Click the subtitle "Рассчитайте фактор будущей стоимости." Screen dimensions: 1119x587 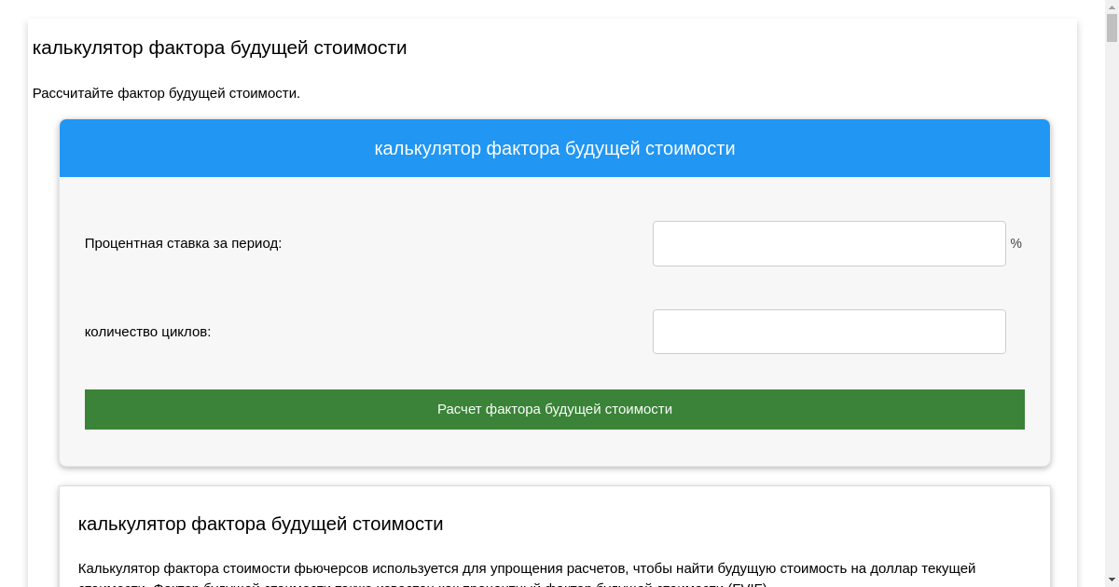tap(166, 93)
